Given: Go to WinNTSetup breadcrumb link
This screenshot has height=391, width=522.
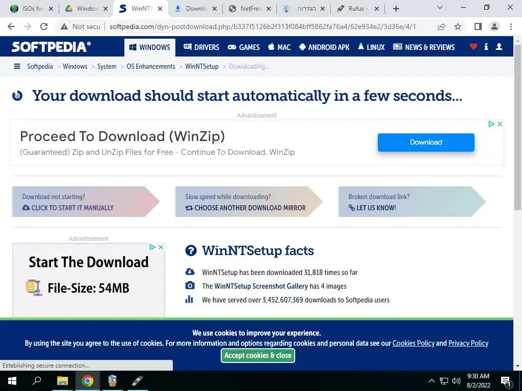Looking at the screenshot, I should (x=202, y=67).
